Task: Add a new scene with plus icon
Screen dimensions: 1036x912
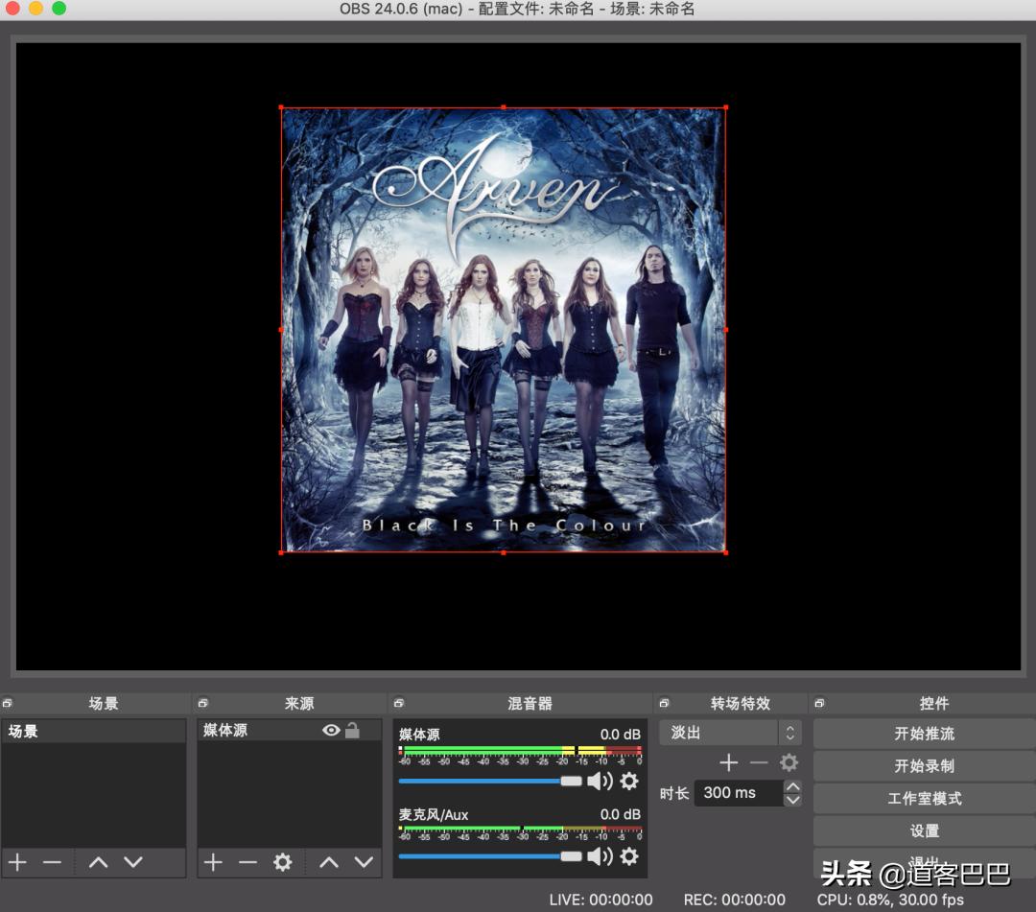Action: click(x=18, y=862)
